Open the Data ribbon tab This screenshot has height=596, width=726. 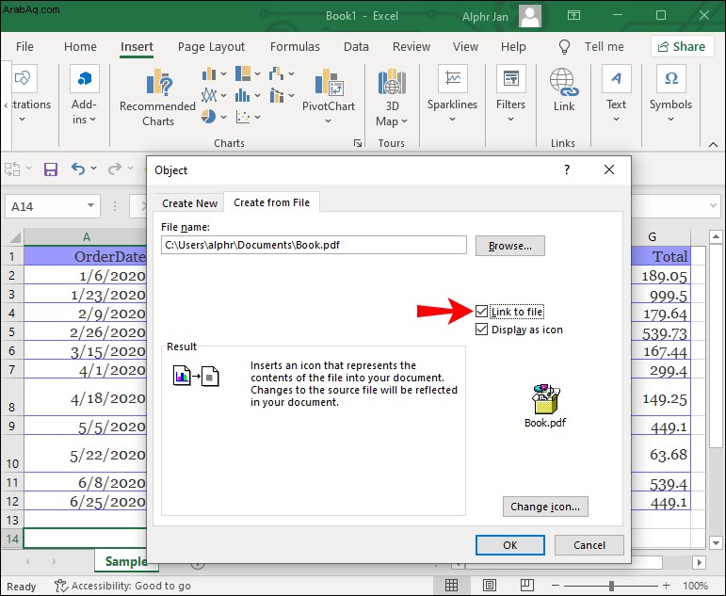tap(356, 47)
